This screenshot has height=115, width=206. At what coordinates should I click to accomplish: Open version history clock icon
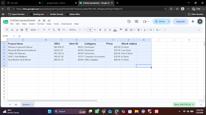pos(129,21)
